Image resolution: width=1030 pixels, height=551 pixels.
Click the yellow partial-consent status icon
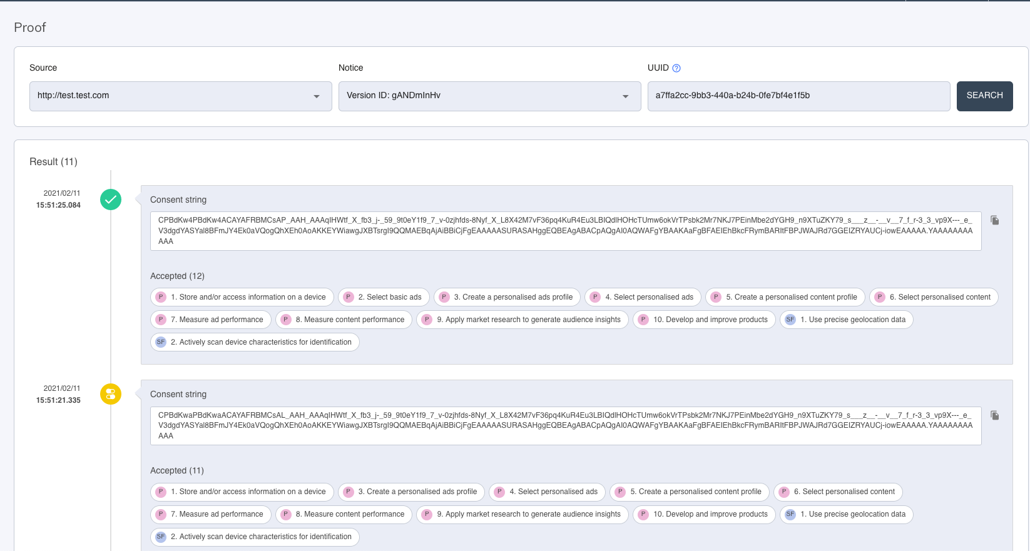click(111, 394)
